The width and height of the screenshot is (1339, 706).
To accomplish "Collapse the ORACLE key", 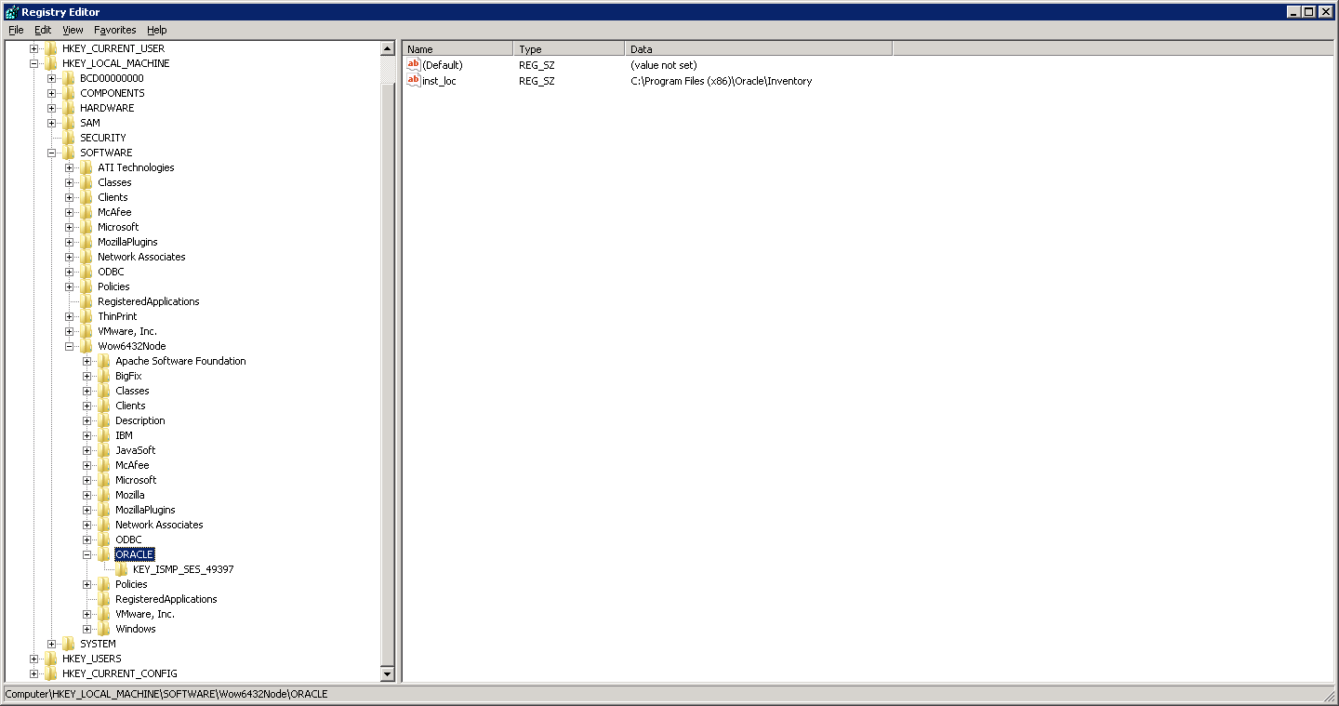I will click(87, 554).
